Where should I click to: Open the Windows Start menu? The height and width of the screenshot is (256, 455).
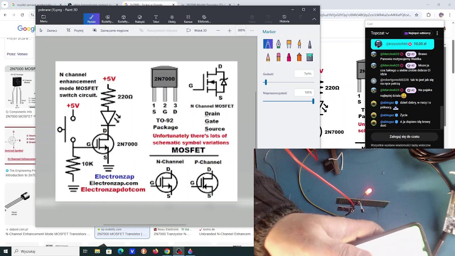pyautogui.click(x=6, y=251)
